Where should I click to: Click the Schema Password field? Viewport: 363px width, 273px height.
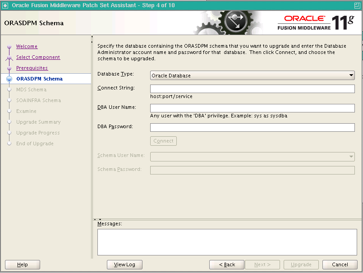pos(253,170)
